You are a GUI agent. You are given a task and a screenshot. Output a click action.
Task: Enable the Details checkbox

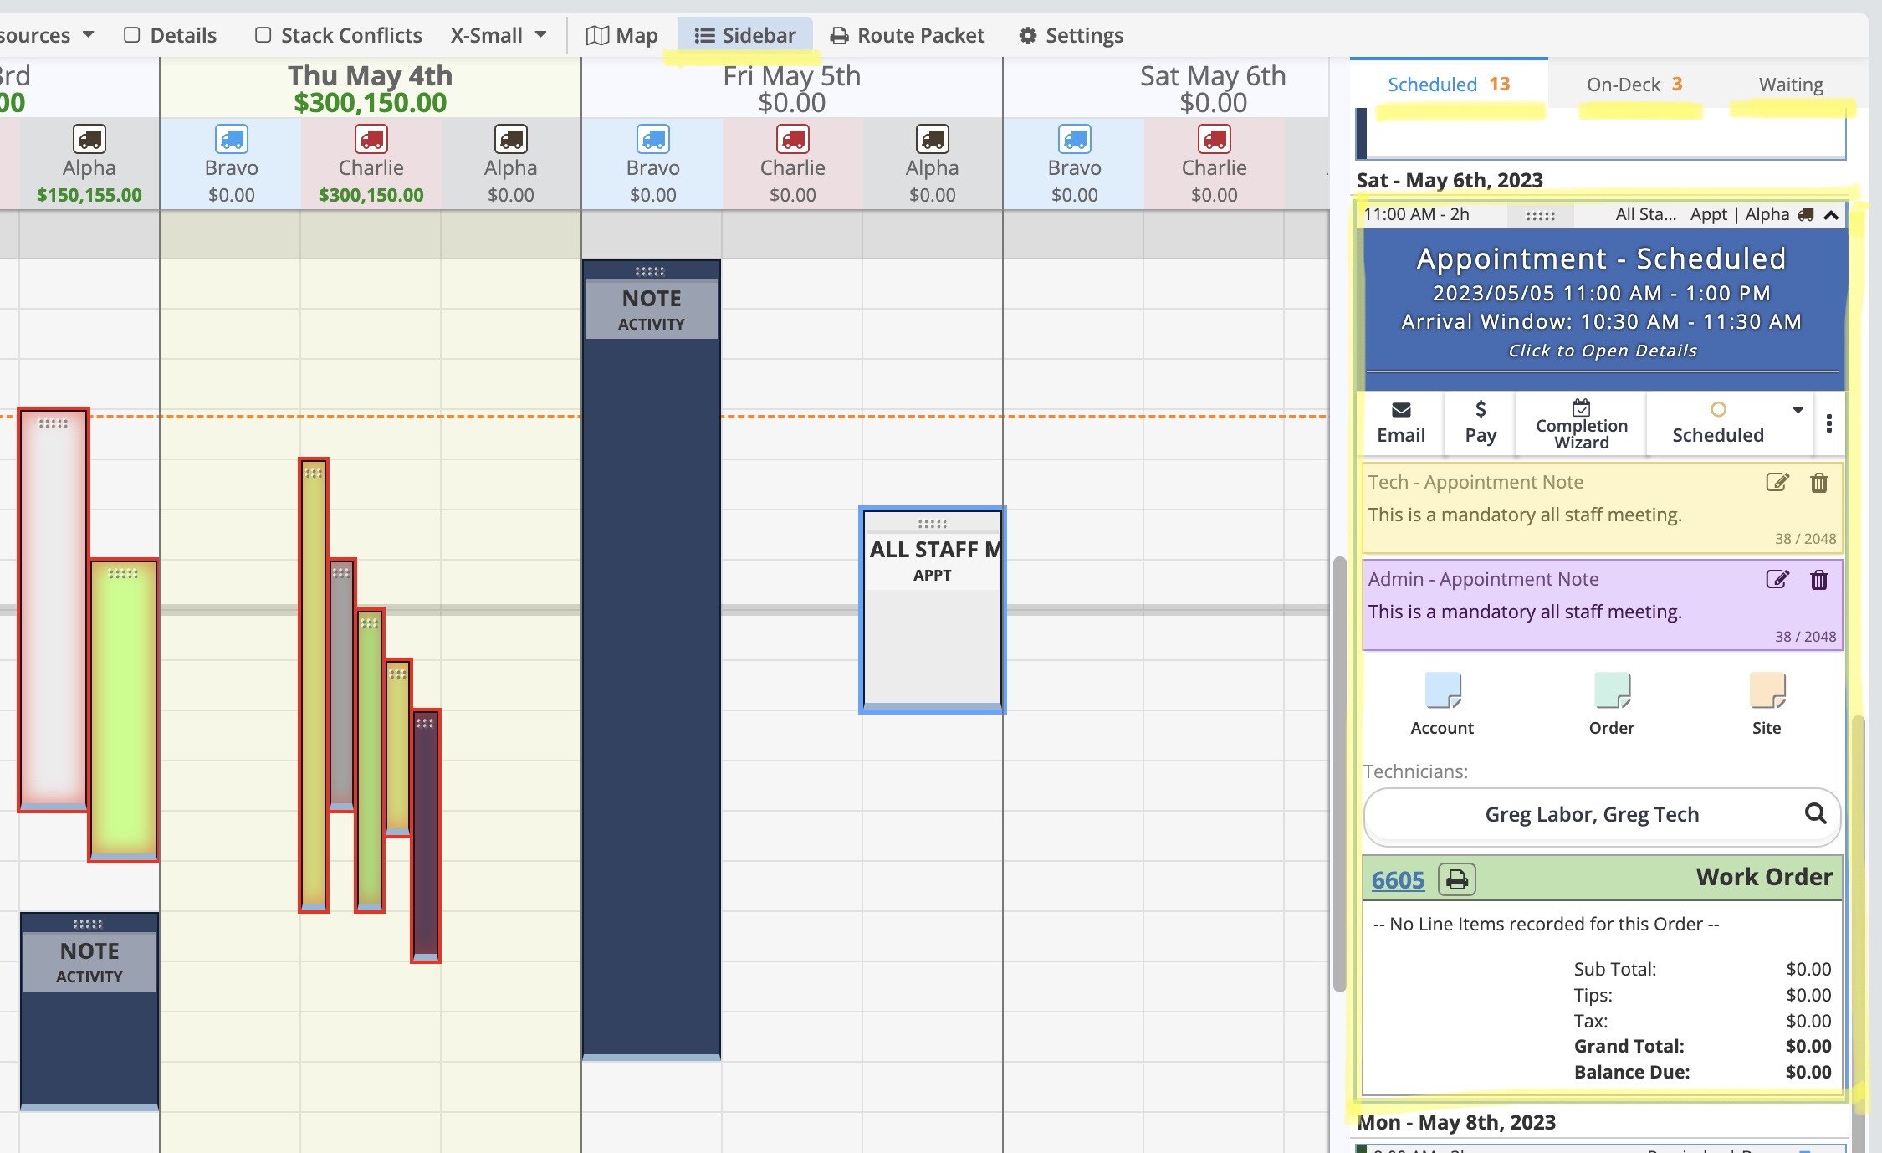click(x=131, y=35)
